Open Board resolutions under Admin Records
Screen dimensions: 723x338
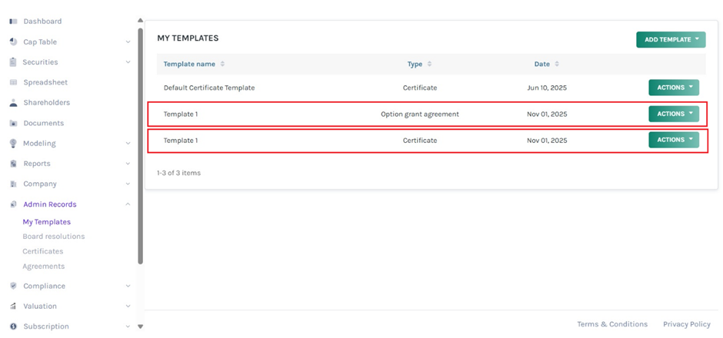pos(54,237)
